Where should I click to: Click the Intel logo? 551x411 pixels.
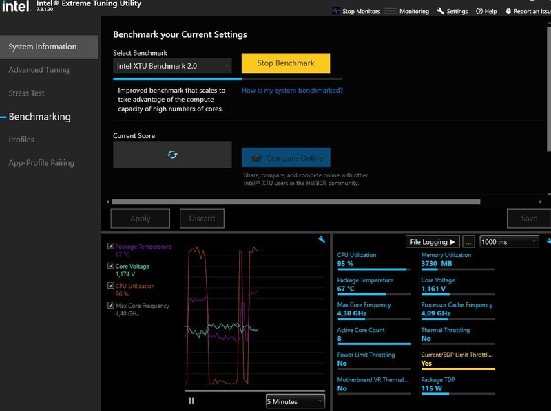pyautogui.click(x=16, y=7)
